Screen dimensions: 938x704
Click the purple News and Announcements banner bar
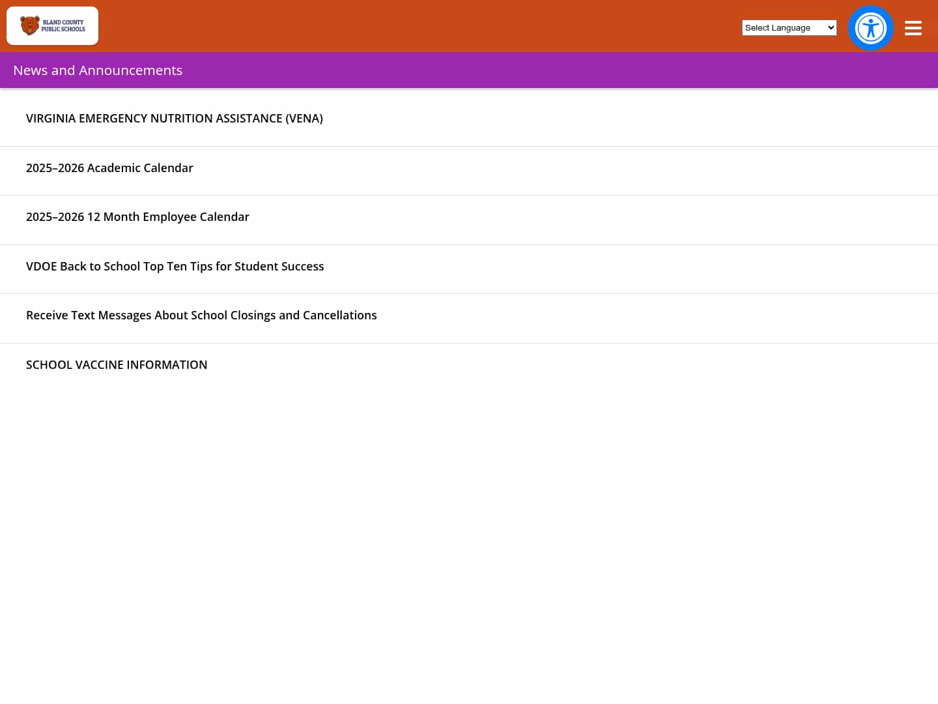[x=521, y=70]
